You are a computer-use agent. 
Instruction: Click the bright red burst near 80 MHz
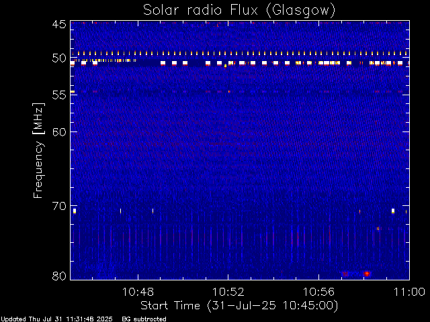pyautogui.click(x=367, y=274)
